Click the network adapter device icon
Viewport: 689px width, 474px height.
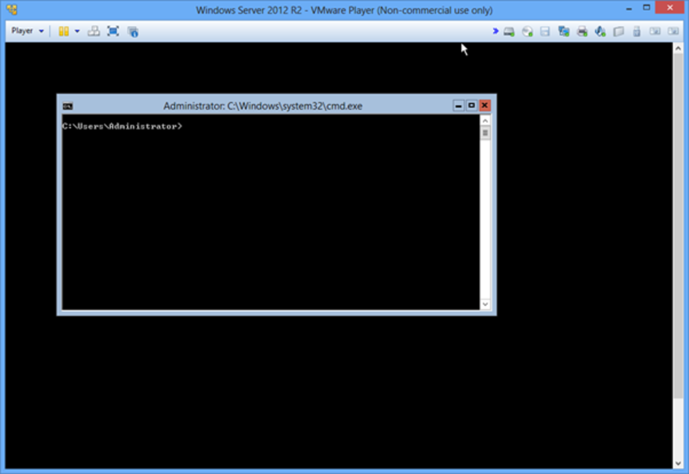coord(564,32)
